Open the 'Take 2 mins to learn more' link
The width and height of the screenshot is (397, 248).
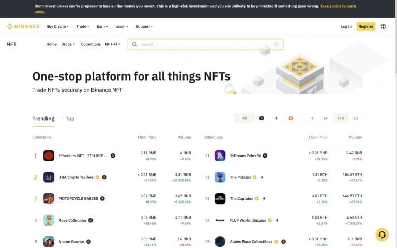click(x=338, y=6)
